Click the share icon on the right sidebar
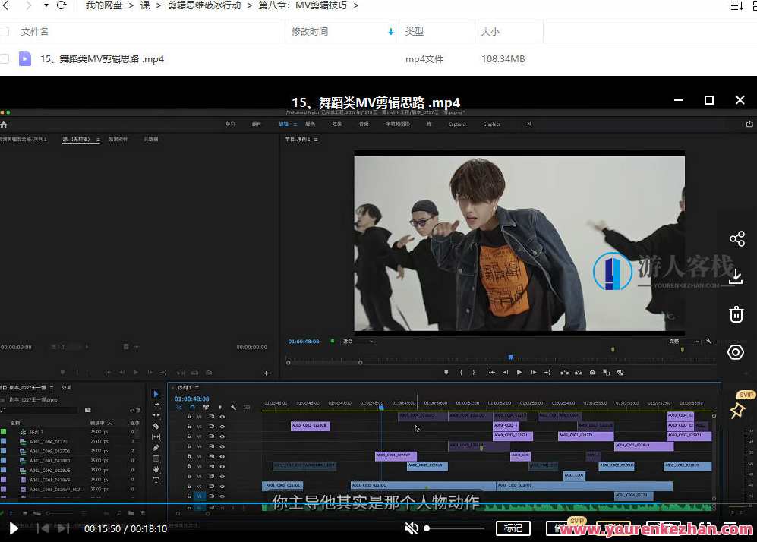 point(736,239)
